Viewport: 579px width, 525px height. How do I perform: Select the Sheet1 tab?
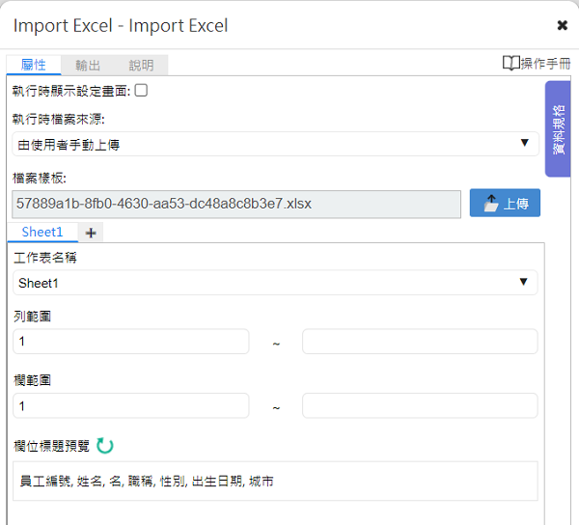click(42, 232)
